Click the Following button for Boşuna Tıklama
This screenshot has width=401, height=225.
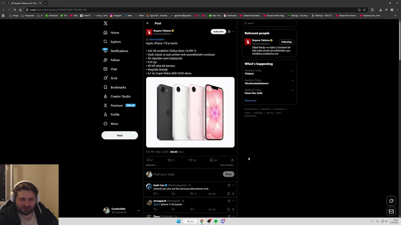(286, 42)
